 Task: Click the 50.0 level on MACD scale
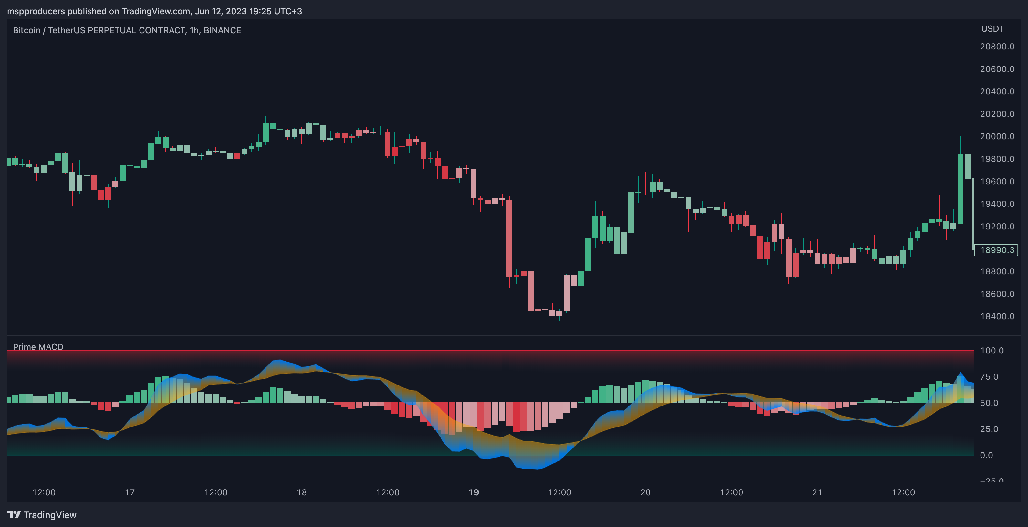(x=989, y=403)
